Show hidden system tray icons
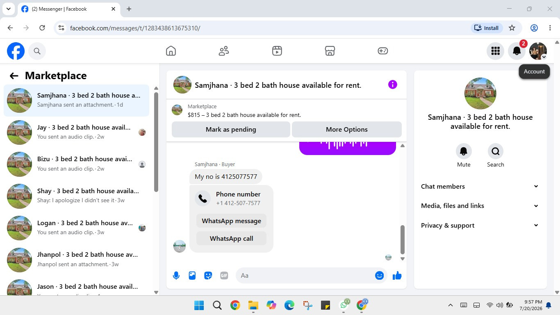560x315 pixels. (x=450, y=305)
